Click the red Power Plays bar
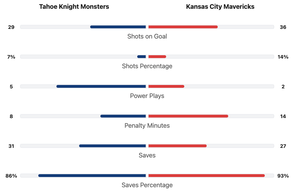The width and height of the screenshot is (294, 194). coord(166,86)
